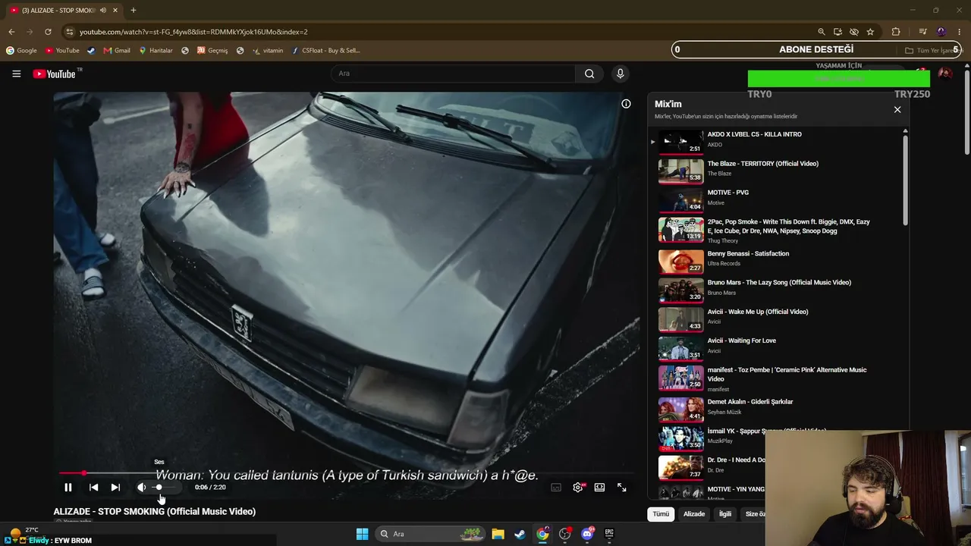The height and width of the screenshot is (546, 971).
Task: Click the ALIZADE - STOP SMOKING video title
Action: [155, 511]
